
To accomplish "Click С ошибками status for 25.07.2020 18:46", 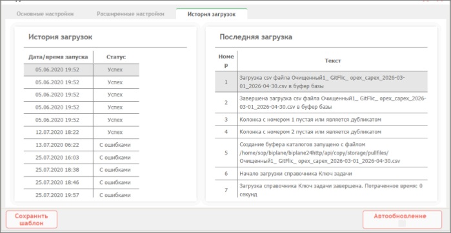I will point(115,182).
